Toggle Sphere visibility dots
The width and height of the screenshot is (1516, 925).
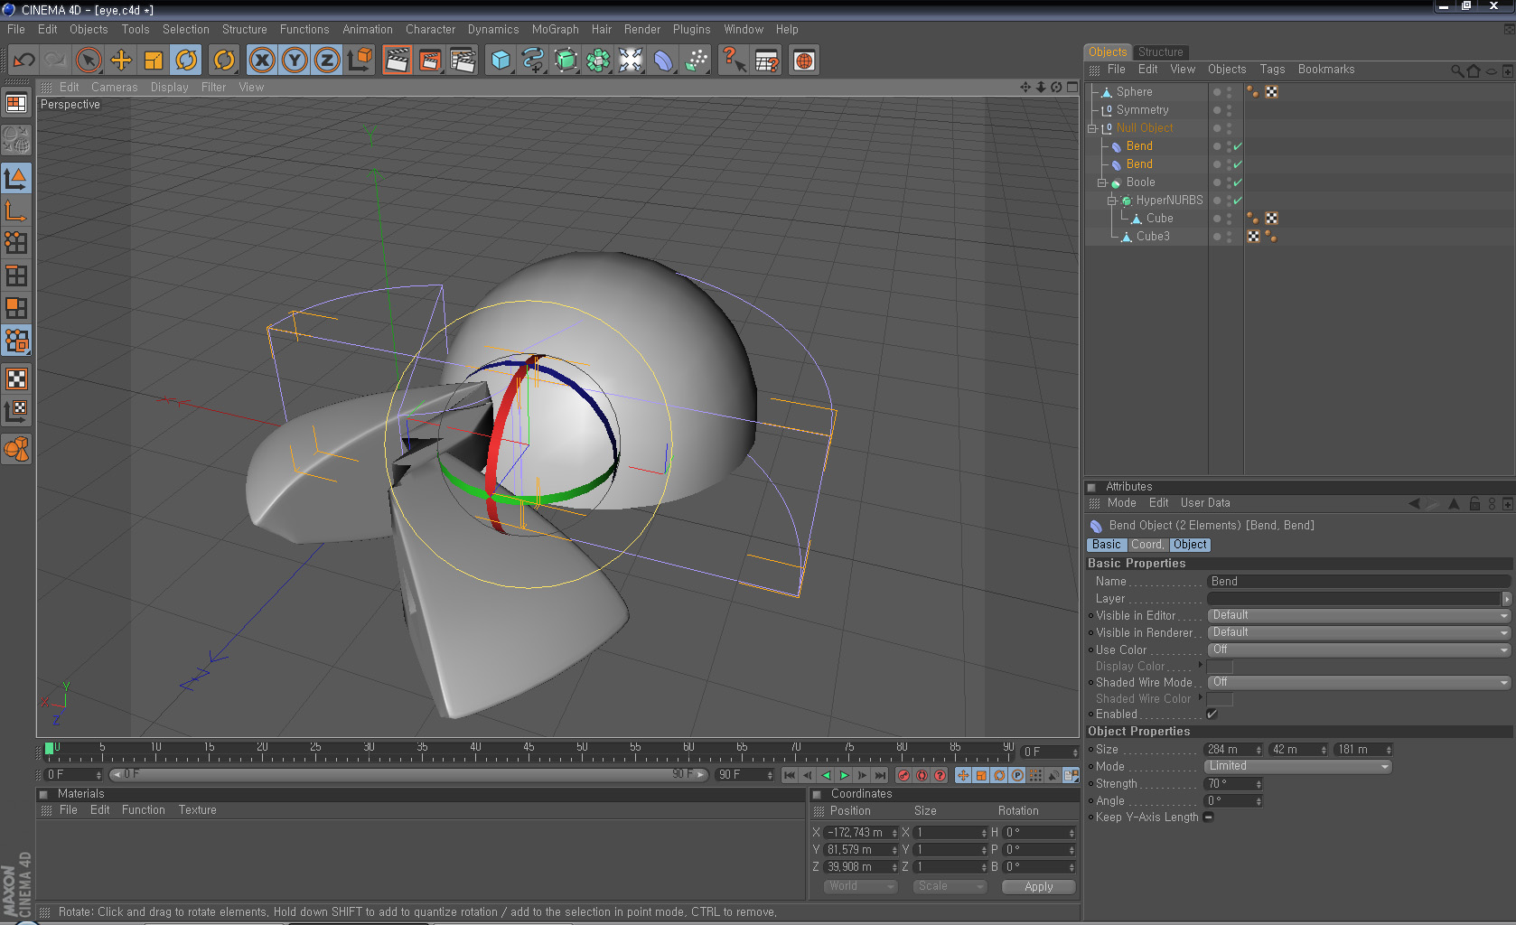pyautogui.click(x=1229, y=92)
